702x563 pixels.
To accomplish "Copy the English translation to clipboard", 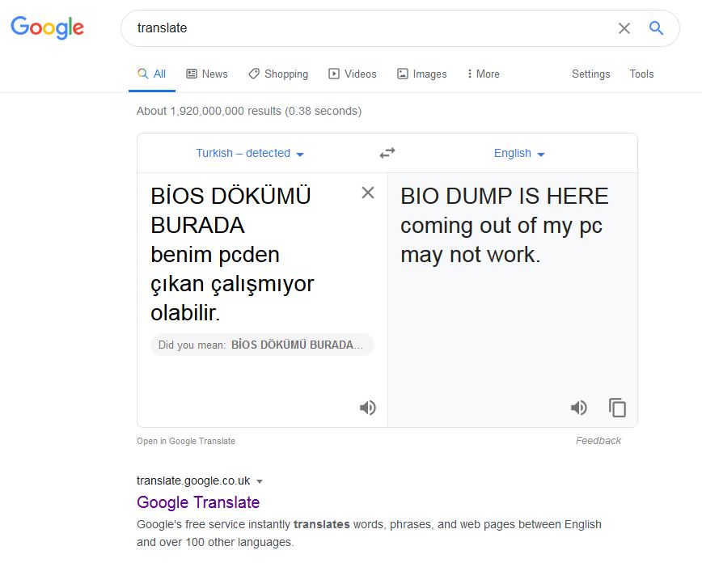I will [x=617, y=408].
